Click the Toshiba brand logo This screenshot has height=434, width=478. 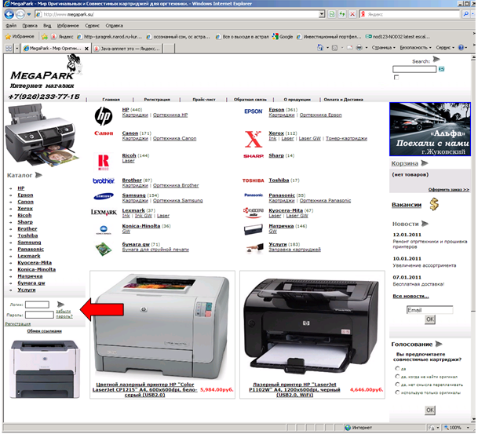(x=253, y=181)
